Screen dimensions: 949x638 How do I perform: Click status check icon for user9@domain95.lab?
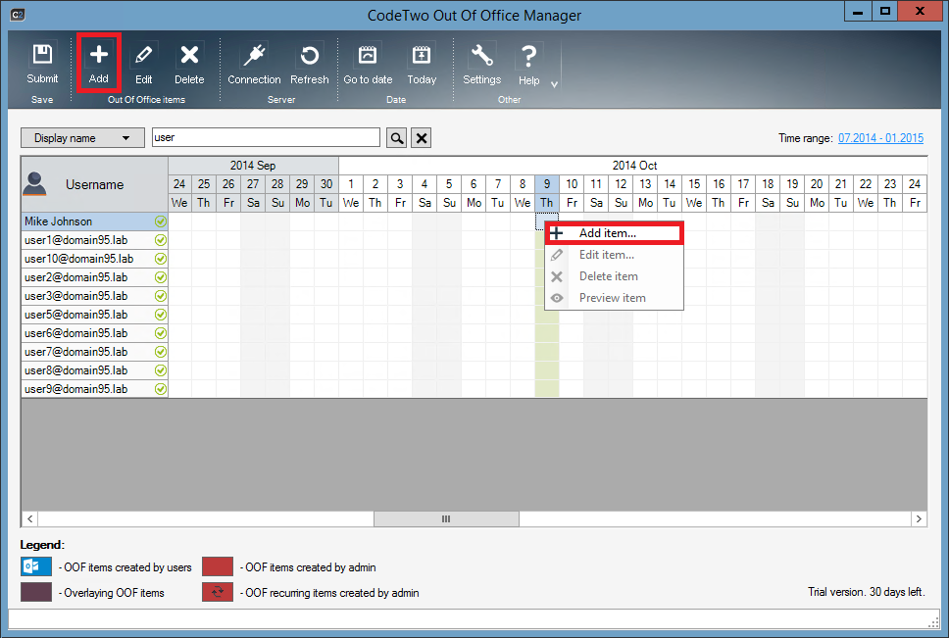[161, 389]
